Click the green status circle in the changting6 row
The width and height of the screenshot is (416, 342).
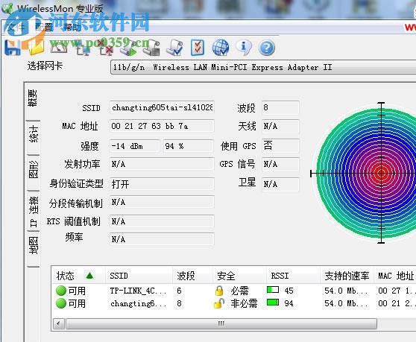(x=61, y=303)
